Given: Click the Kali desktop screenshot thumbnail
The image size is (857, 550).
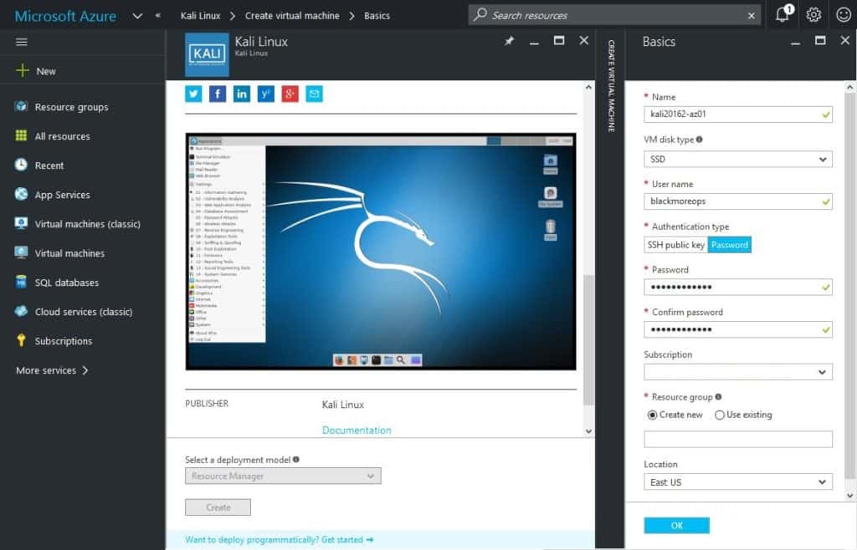Looking at the screenshot, I should [x=381, y=252].
